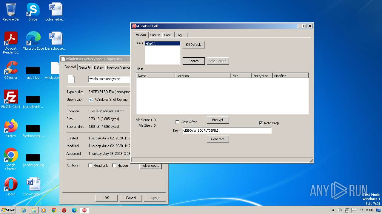Launch Skype from the desktop
This screenshot has width=382, height=214.
tap(33, 12)
